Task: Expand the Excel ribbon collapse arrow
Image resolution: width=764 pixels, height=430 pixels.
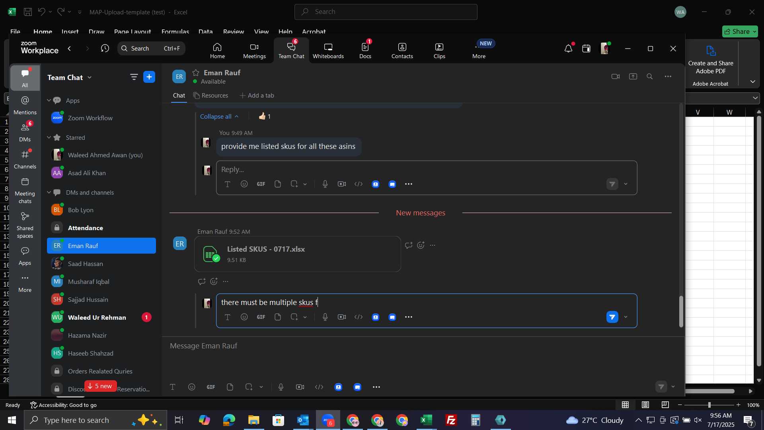Action: 753,82
